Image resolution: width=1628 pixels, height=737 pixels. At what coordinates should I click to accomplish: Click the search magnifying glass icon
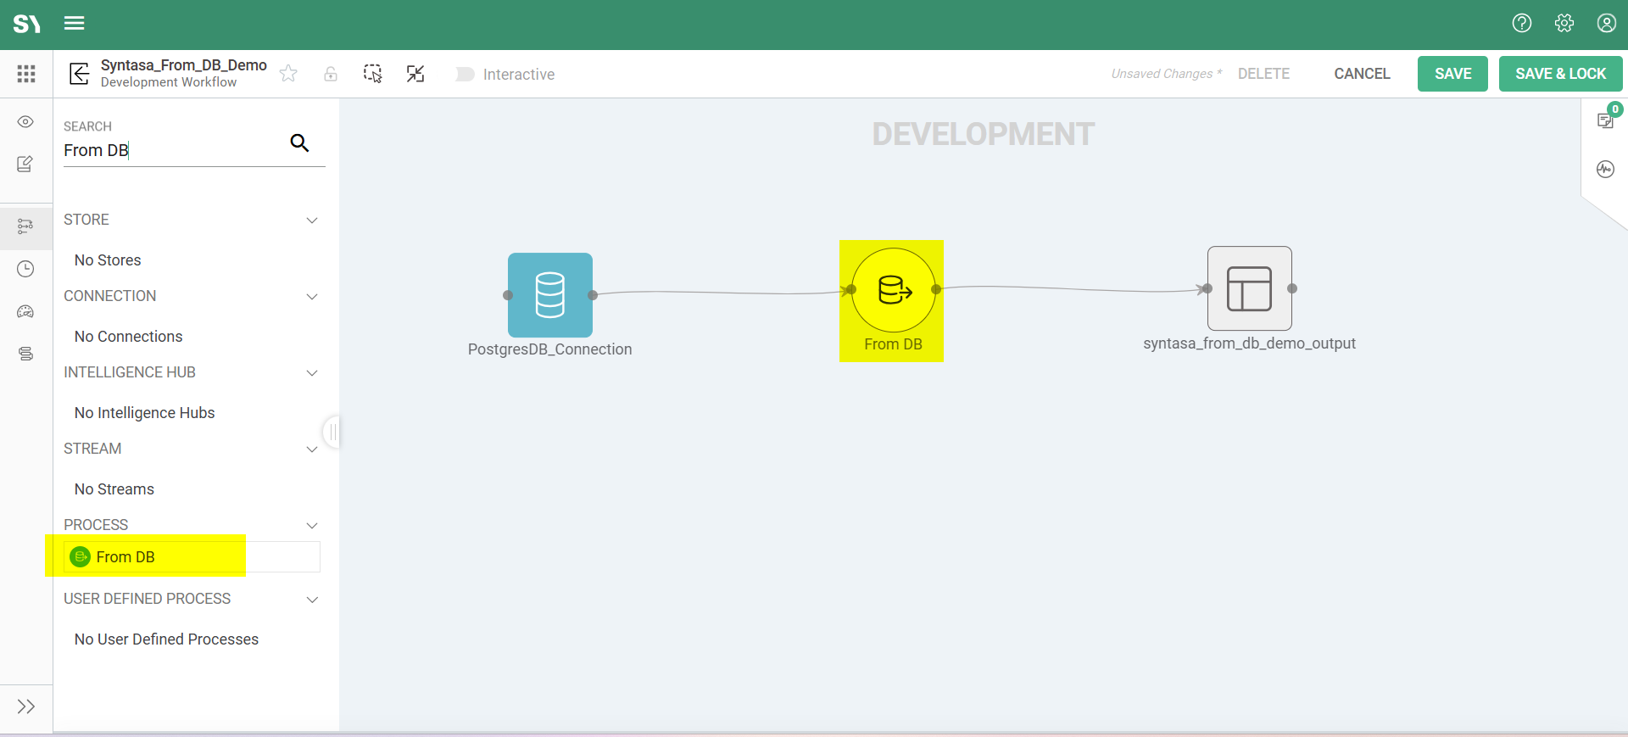299,142
